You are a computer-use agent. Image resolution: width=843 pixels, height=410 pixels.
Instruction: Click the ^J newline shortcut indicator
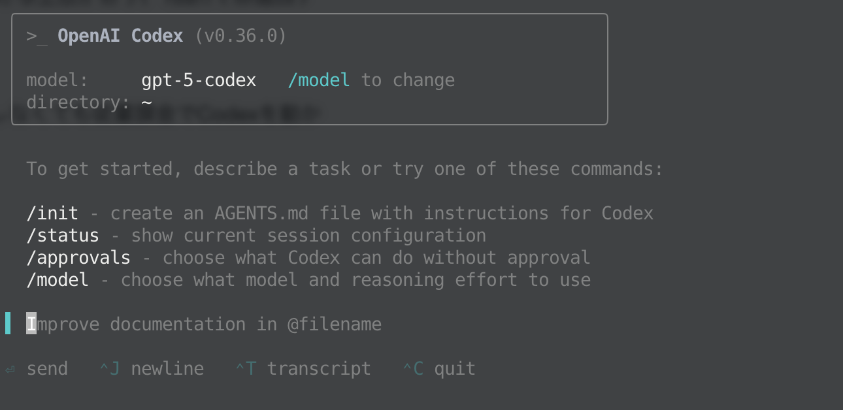110,368
